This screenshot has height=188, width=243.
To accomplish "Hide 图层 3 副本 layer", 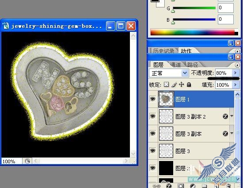I will 153,134.
